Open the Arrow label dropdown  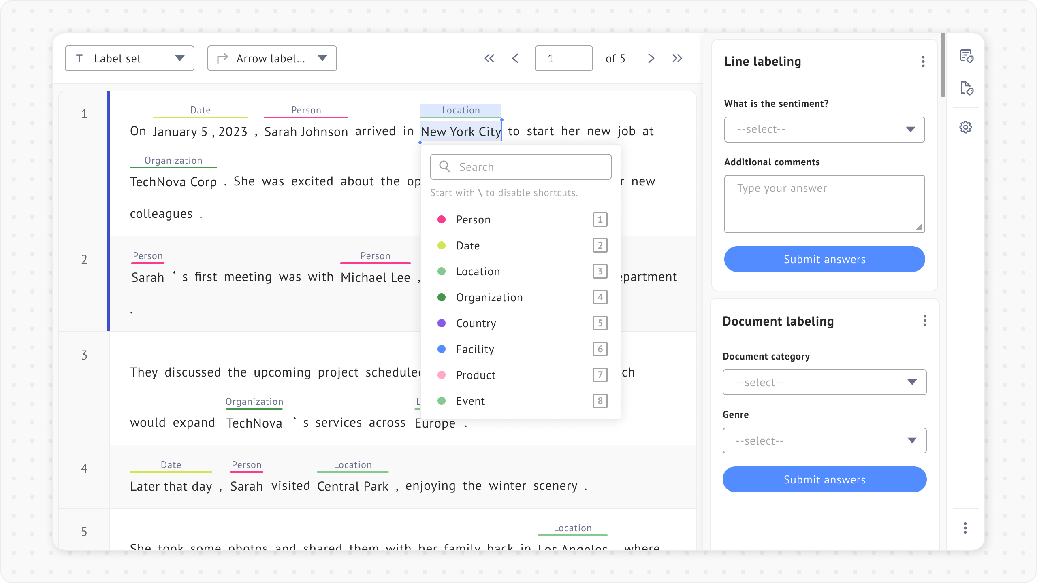pyautogui.click(x=272, y=58)
